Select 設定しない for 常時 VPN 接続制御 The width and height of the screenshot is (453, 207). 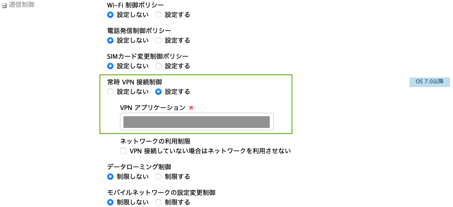(110, 92)
